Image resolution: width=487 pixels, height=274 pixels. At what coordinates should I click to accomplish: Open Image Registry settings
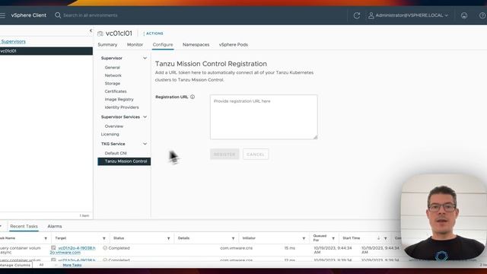(x=119, y=100)
